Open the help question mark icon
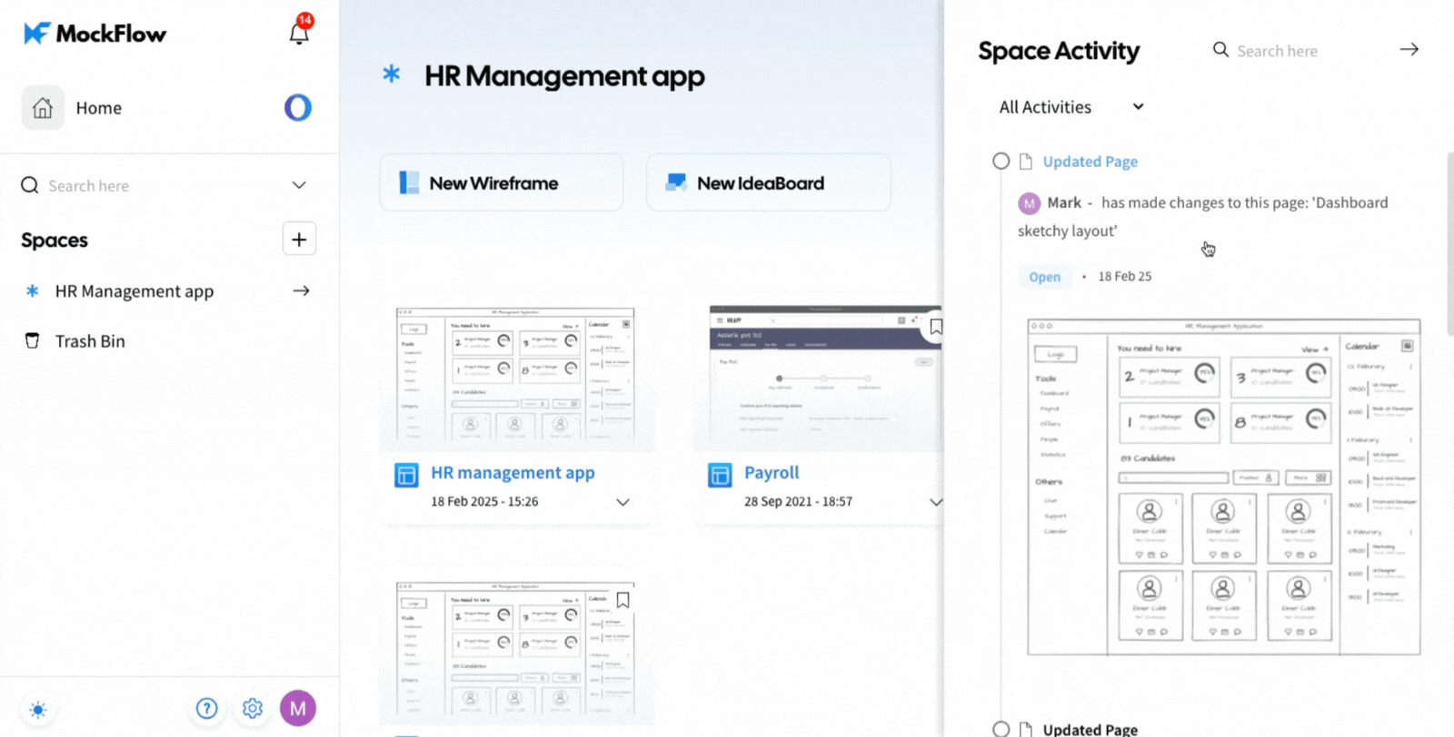This screenshot has height=737, width=1454. pos(207,708)
